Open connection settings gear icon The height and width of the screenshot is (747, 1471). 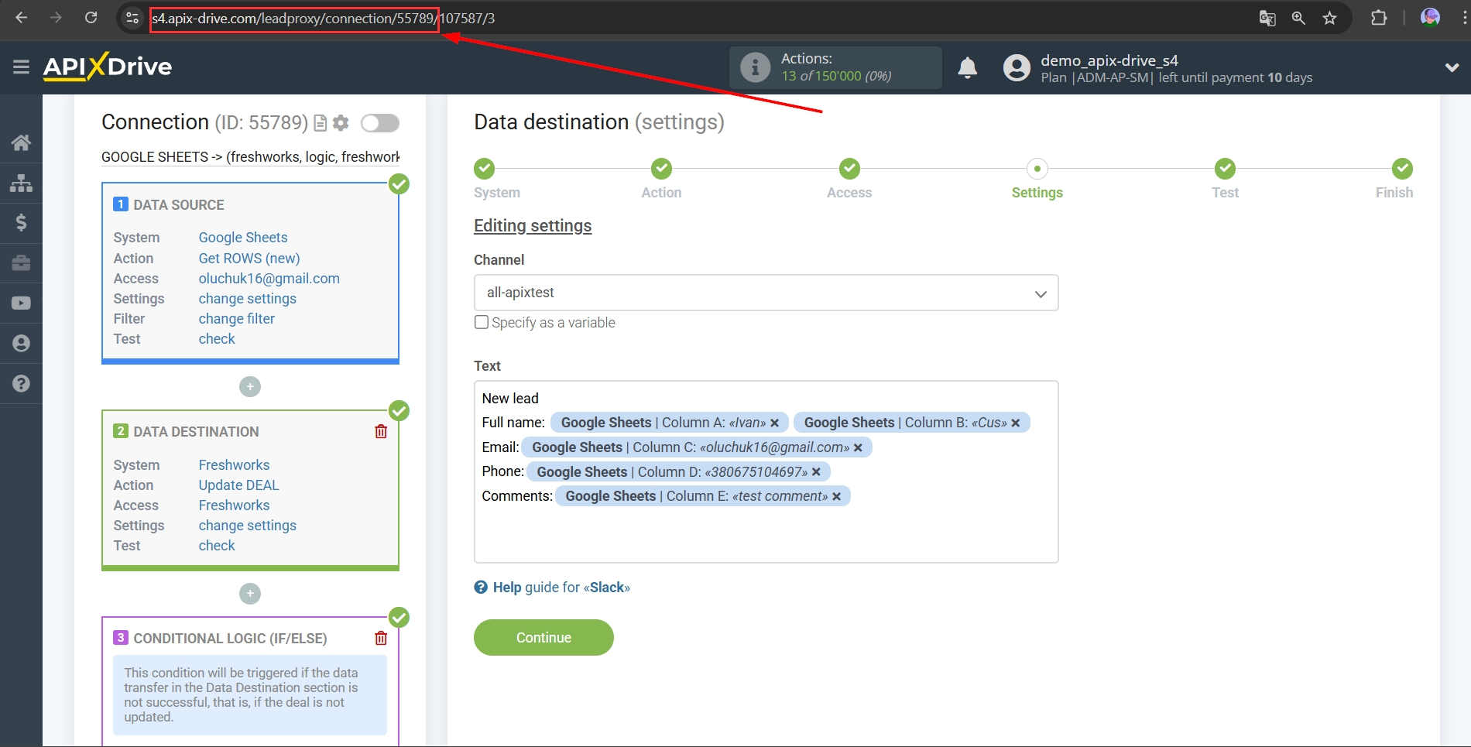point(341,123)
